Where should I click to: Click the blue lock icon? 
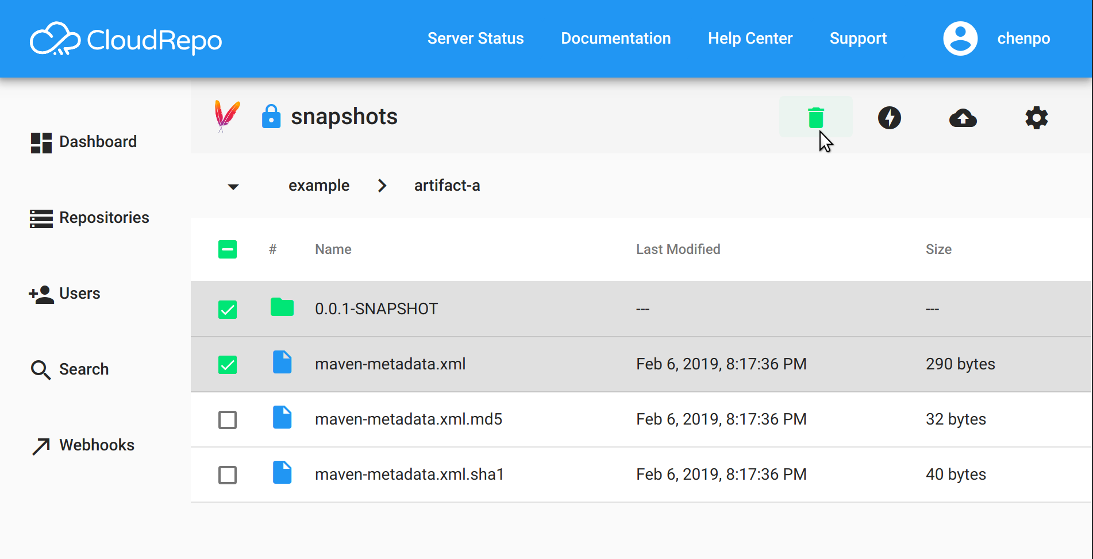tap(271, 116)
